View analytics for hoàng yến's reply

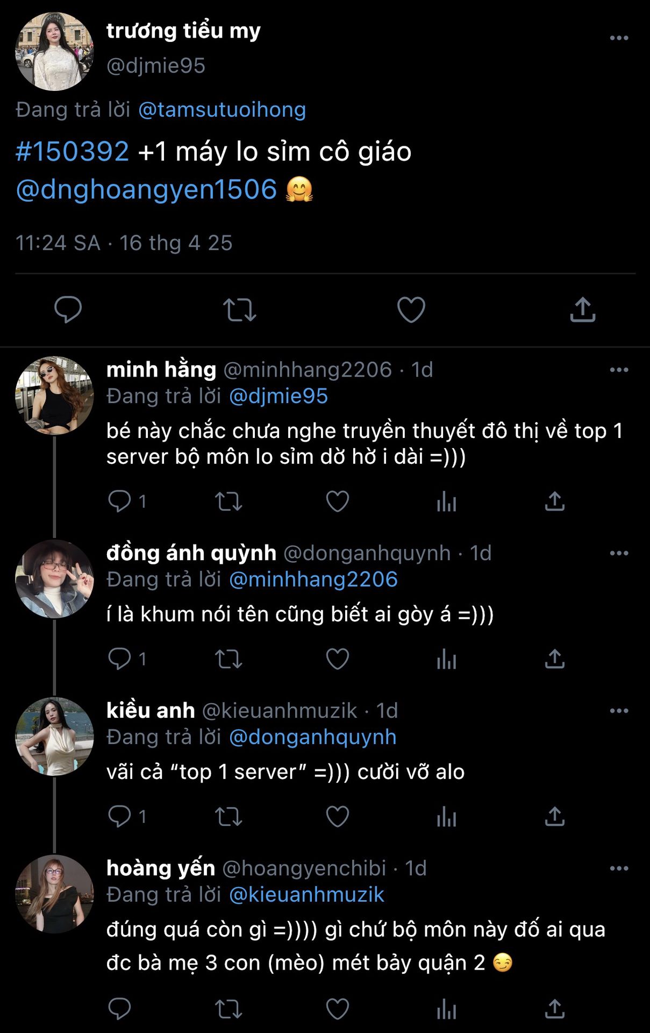pos(446,1009)
